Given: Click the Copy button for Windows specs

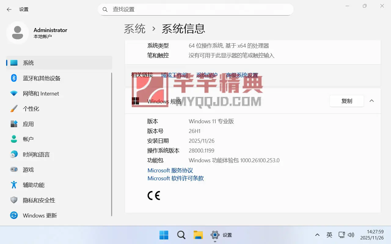Looking at the screenshot, I should point(347,101).
